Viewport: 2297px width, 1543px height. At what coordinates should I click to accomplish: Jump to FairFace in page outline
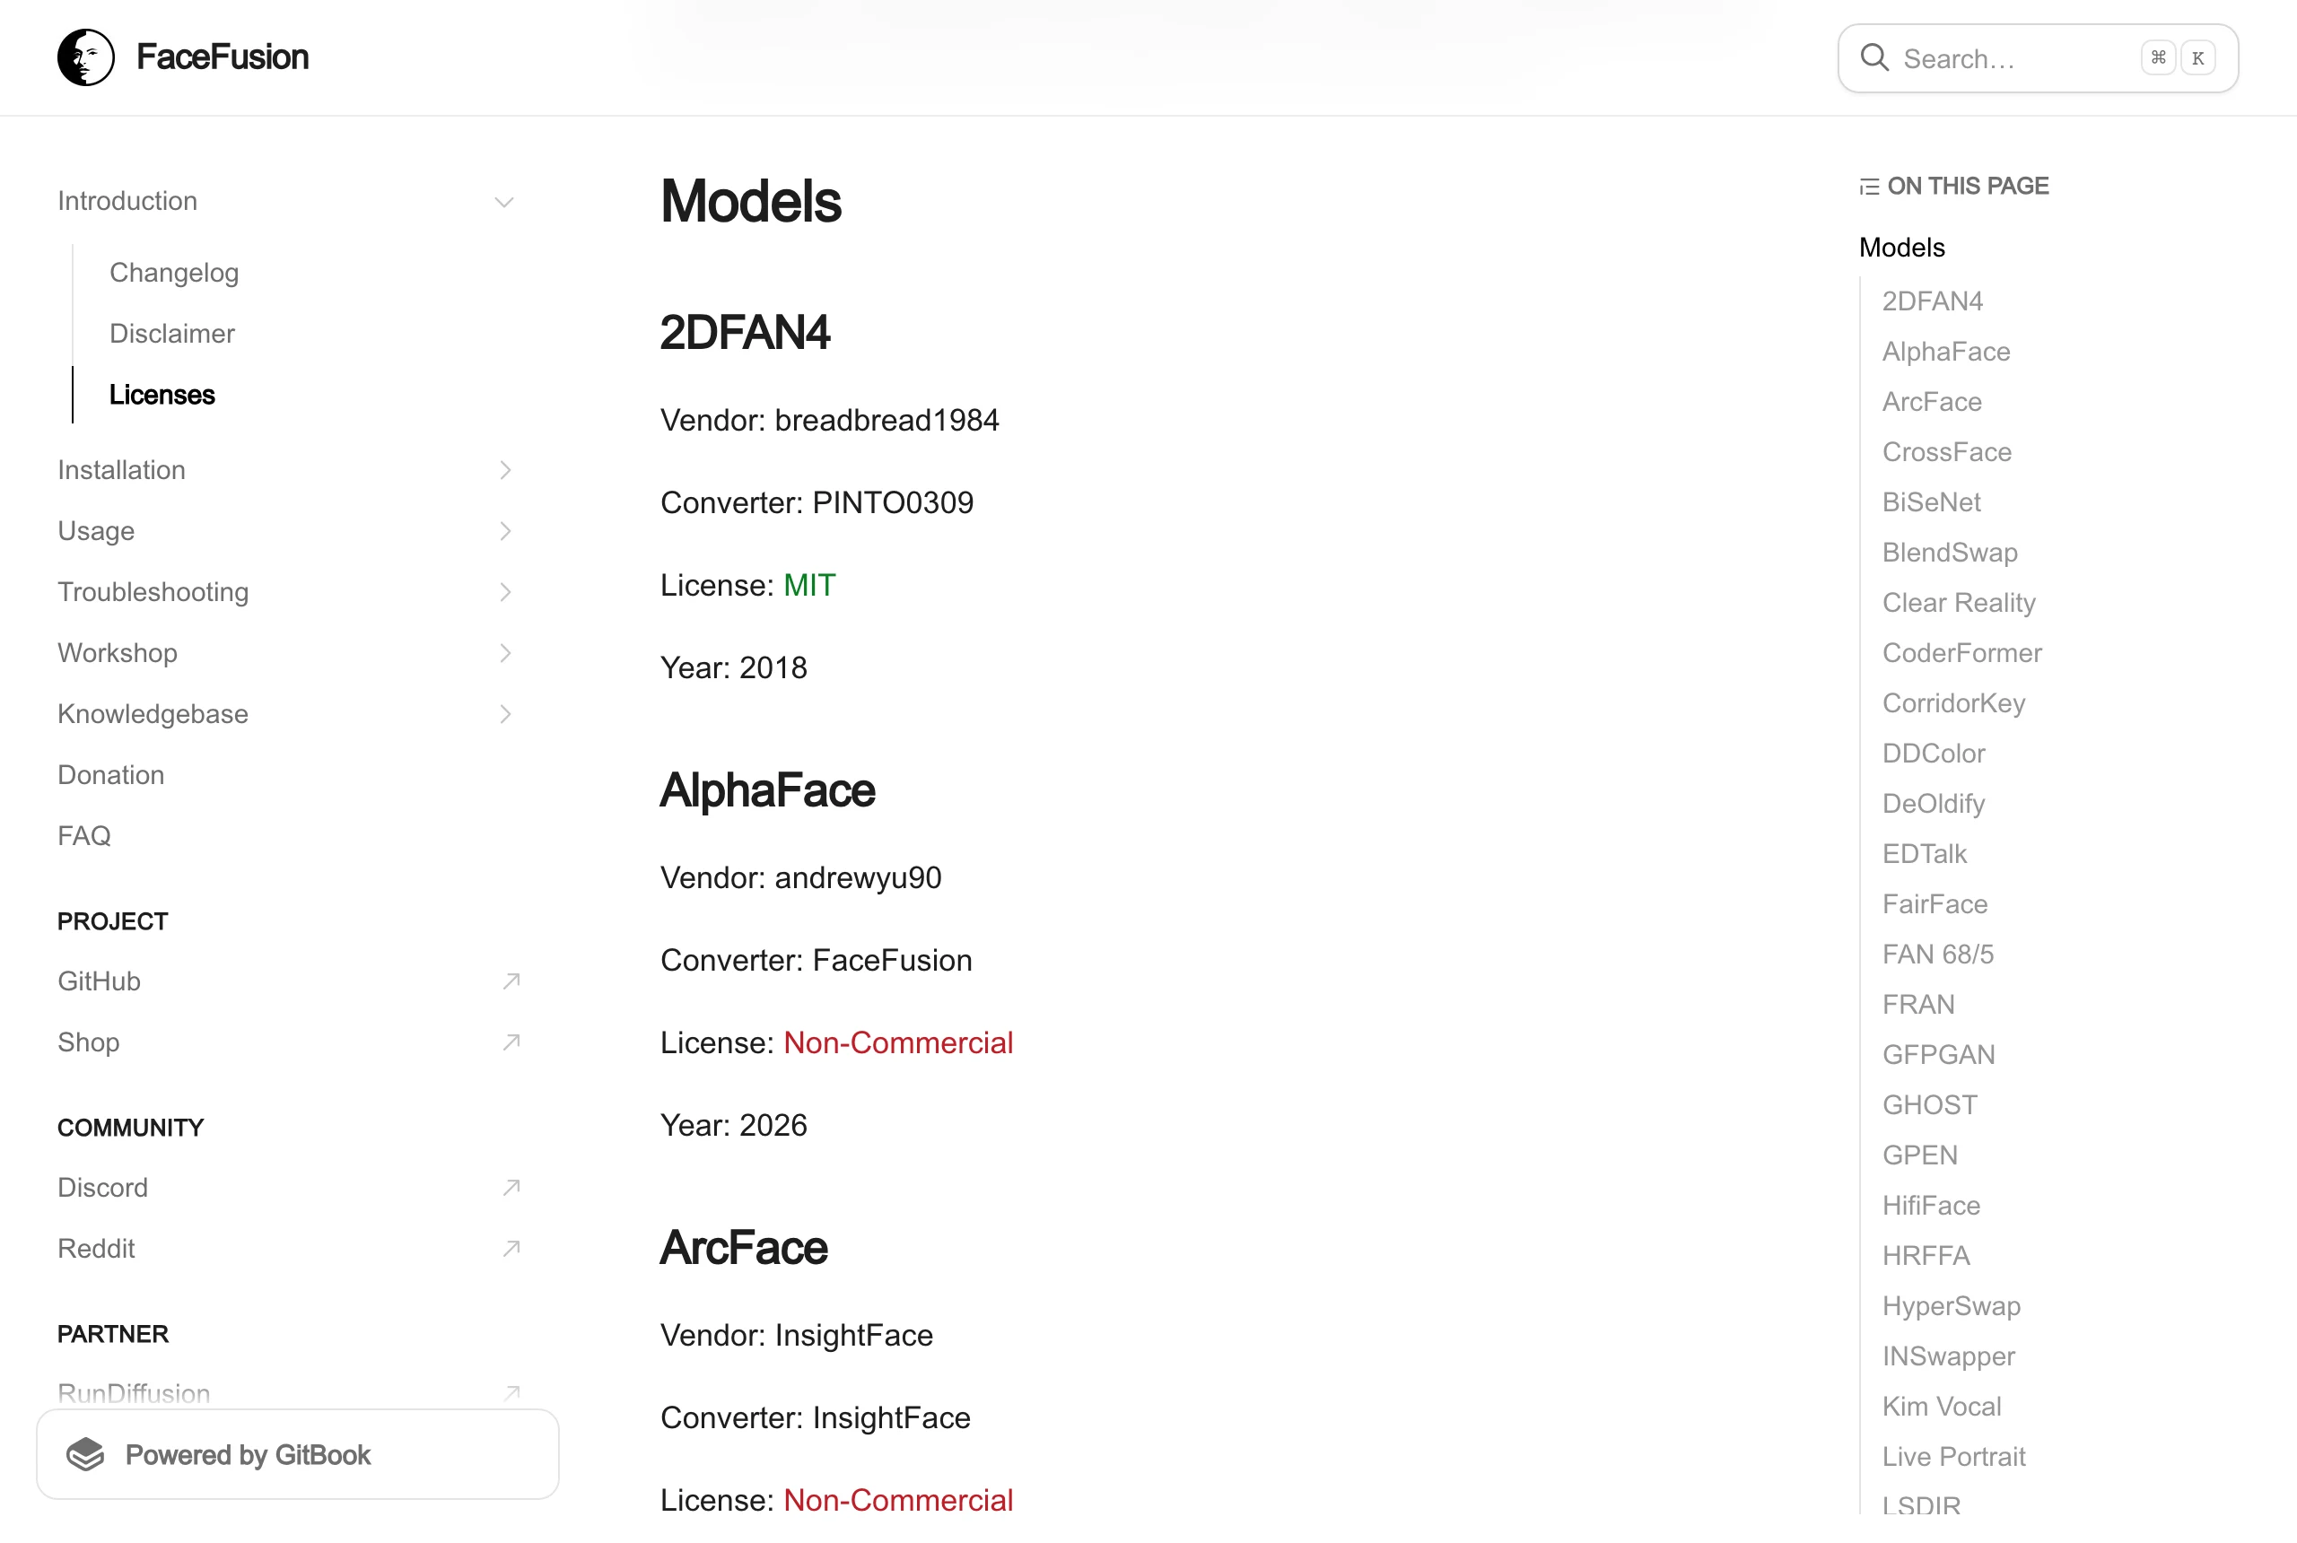coord(1935,904)
